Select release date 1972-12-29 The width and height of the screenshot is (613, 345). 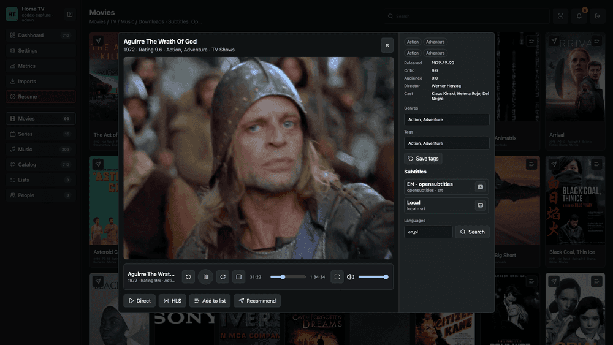click(x=443, y=63)
